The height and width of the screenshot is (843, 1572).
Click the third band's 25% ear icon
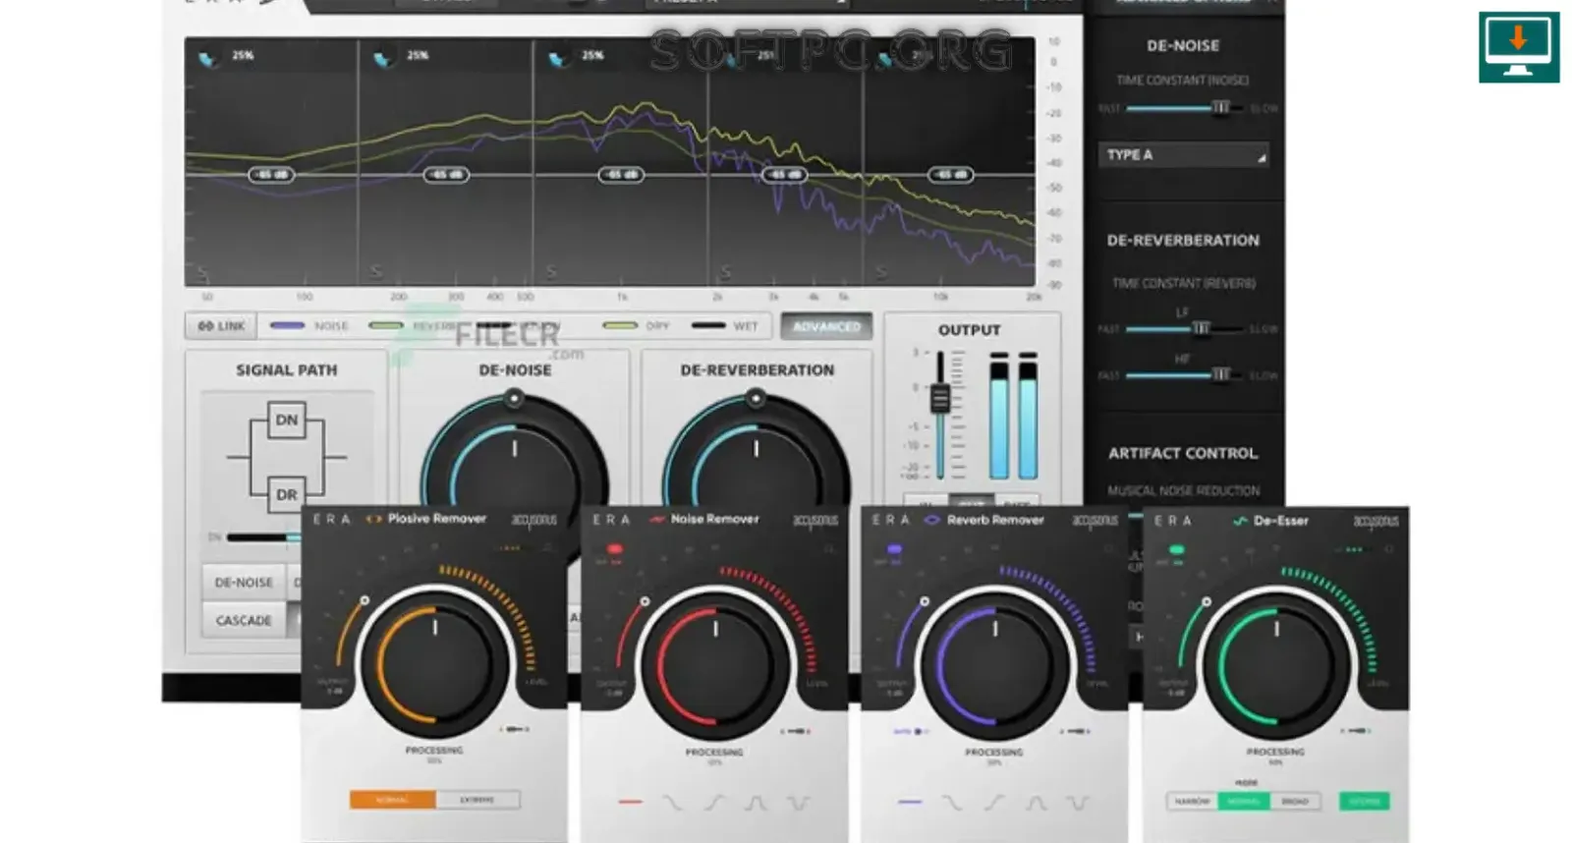point(557,59)
